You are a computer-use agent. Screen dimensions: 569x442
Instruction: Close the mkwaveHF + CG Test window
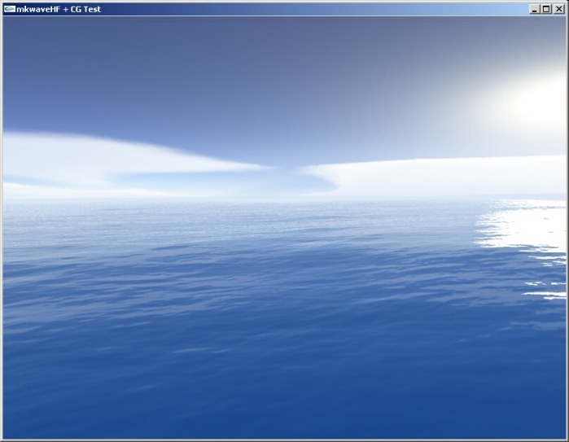coord(558,9)
